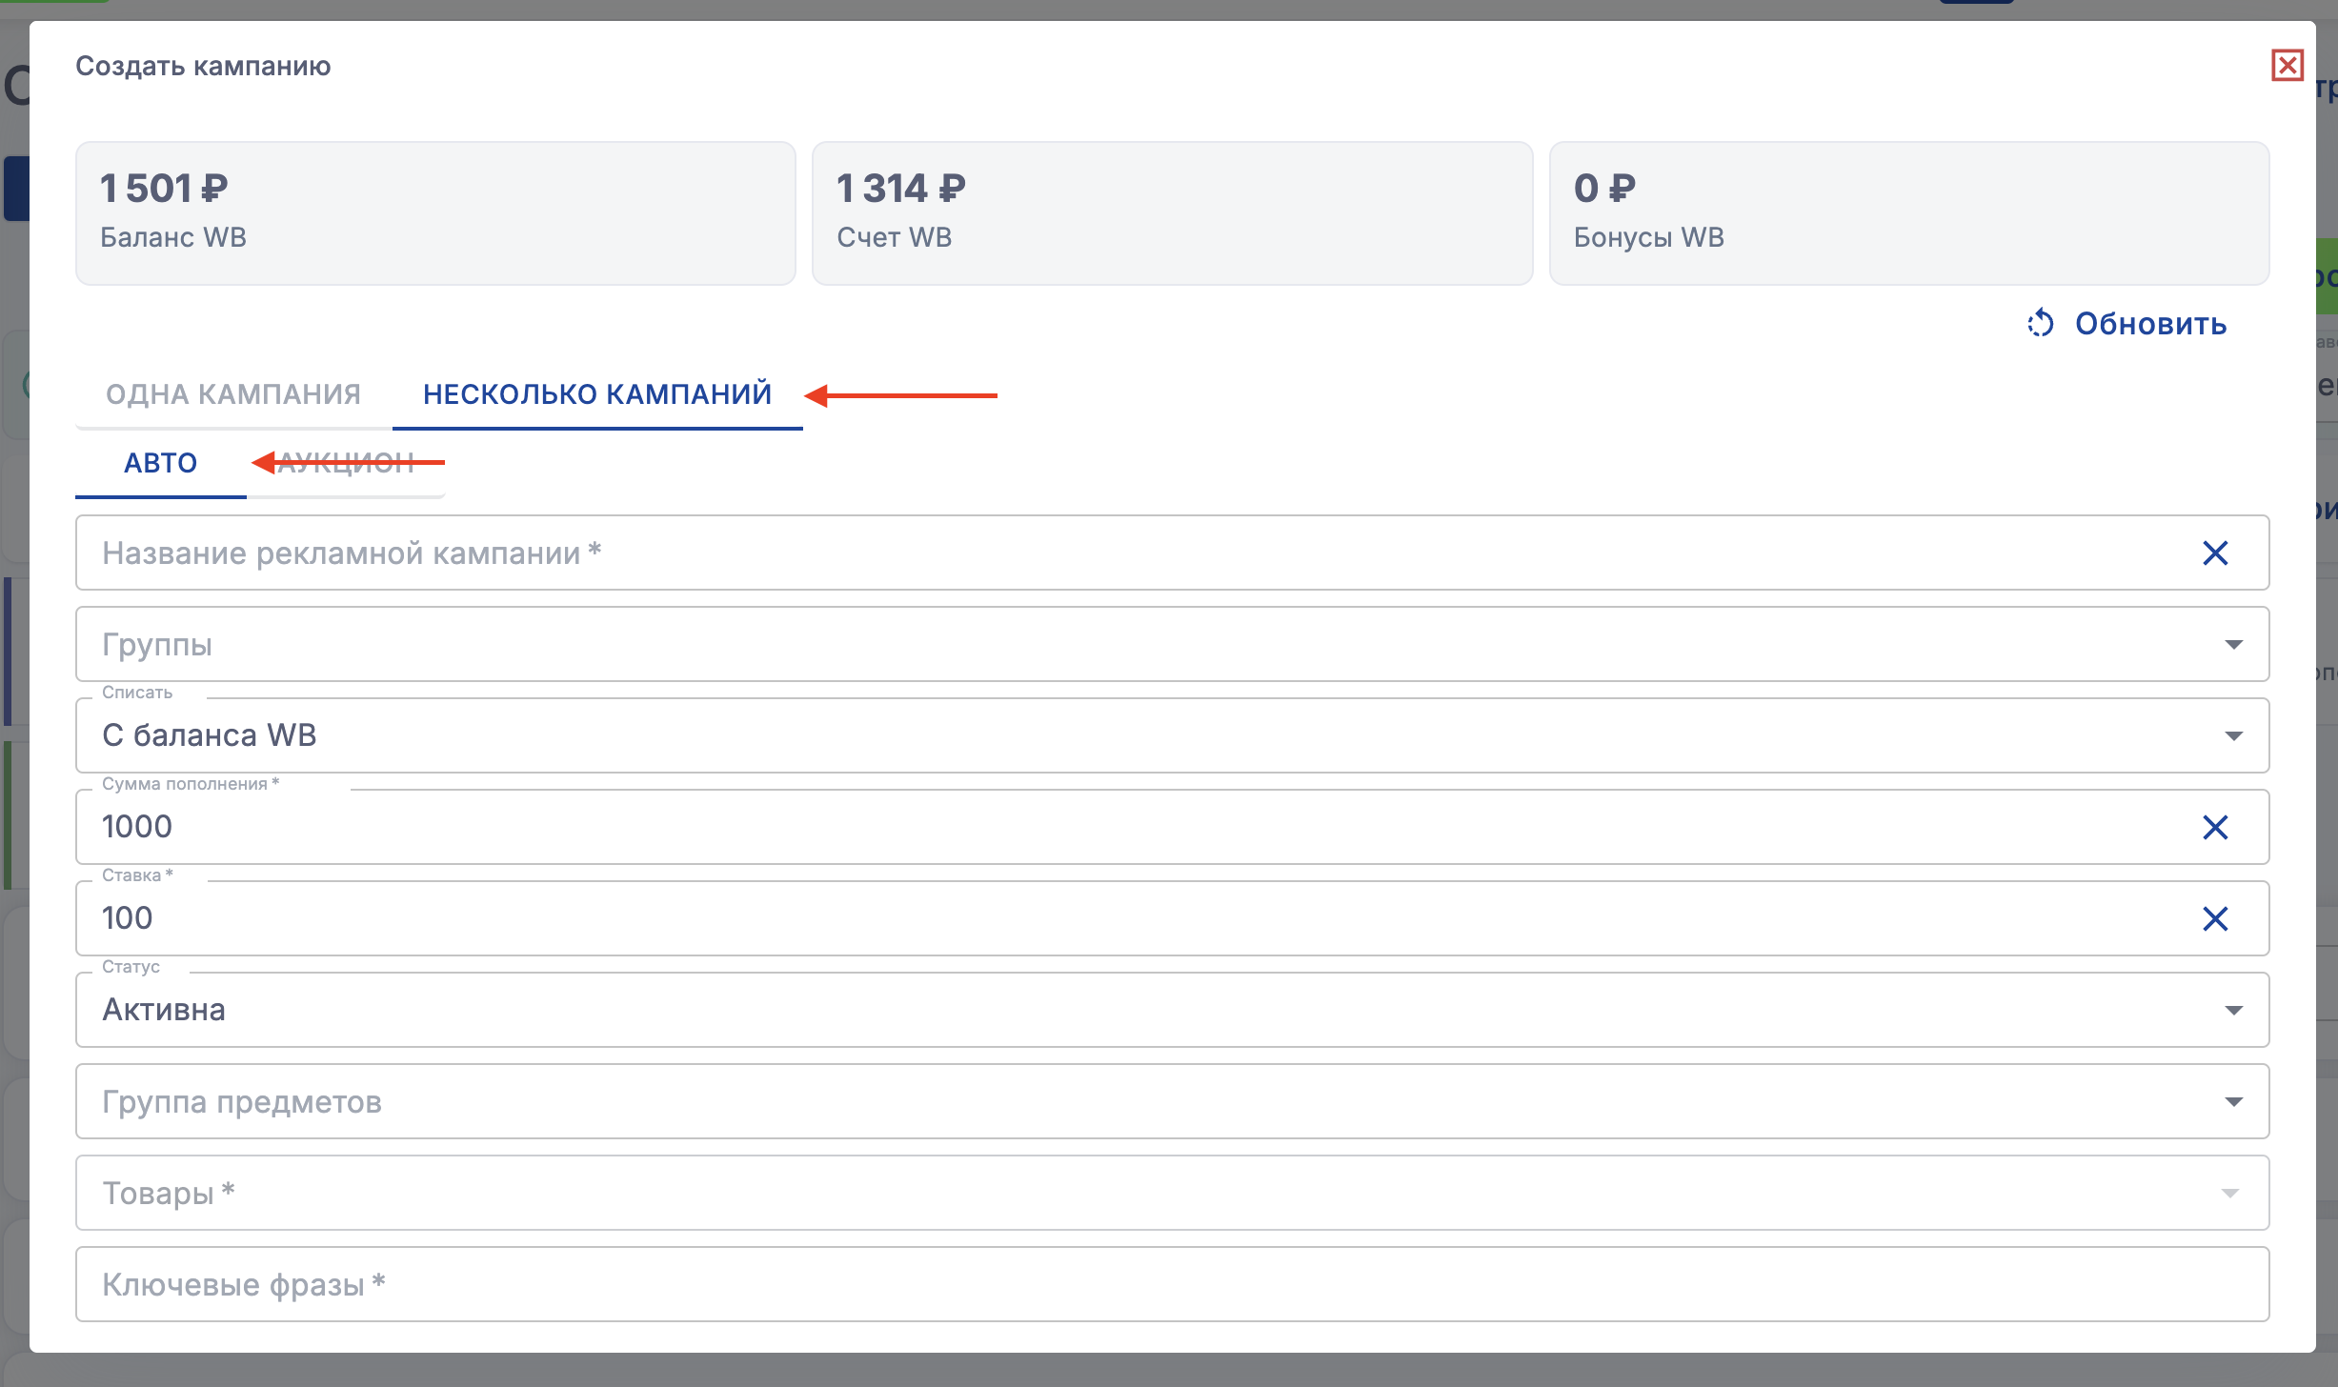Open the Товары dropdown arrow

[x=2229, y=1194]
